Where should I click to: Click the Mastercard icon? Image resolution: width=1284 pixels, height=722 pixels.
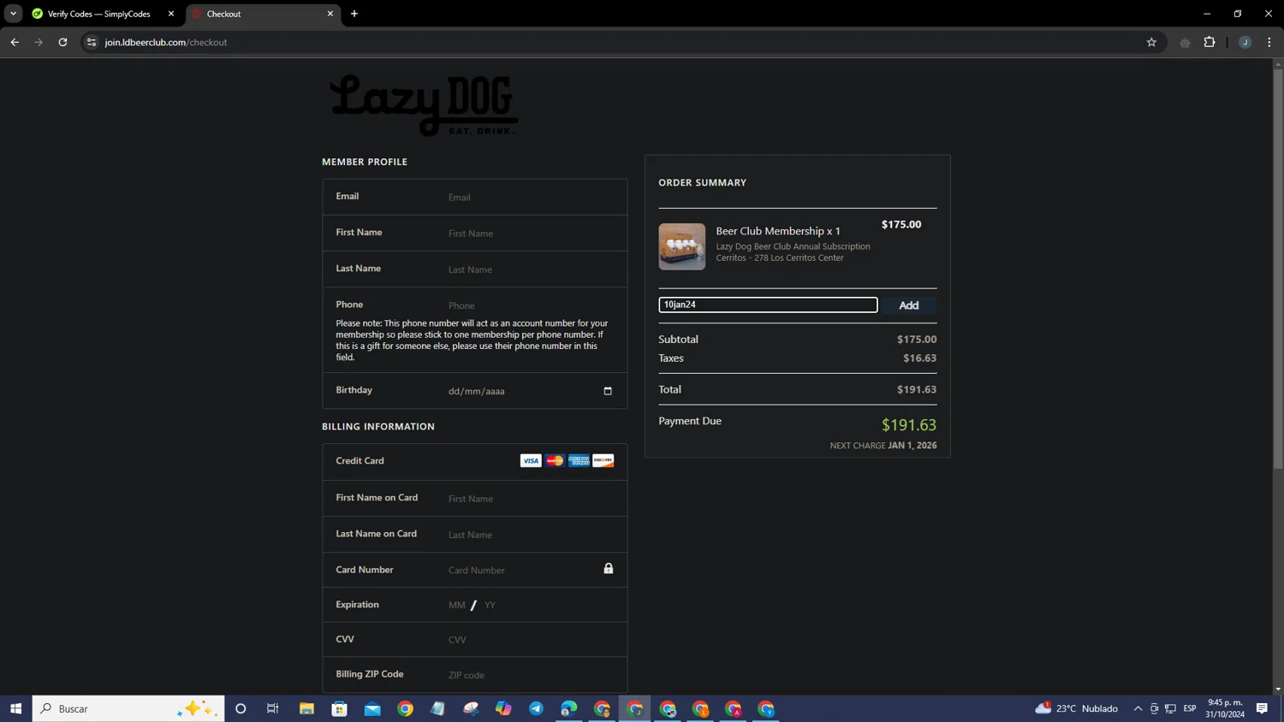(x=555, y=460)
